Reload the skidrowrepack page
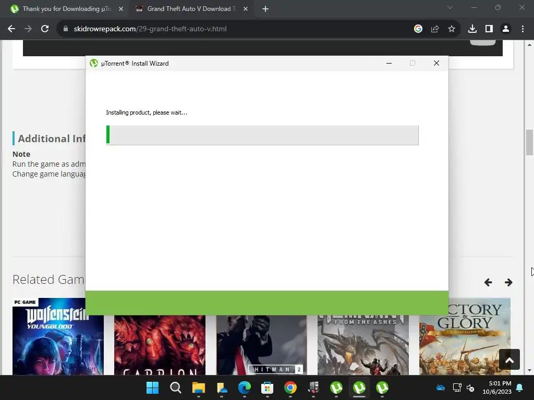This screenshot has width=534, height=400. point(45,29)
